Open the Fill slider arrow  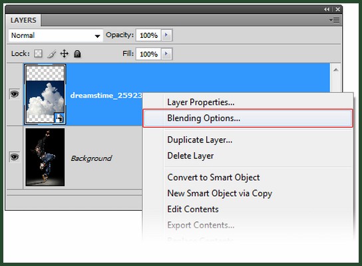(166, 54)
